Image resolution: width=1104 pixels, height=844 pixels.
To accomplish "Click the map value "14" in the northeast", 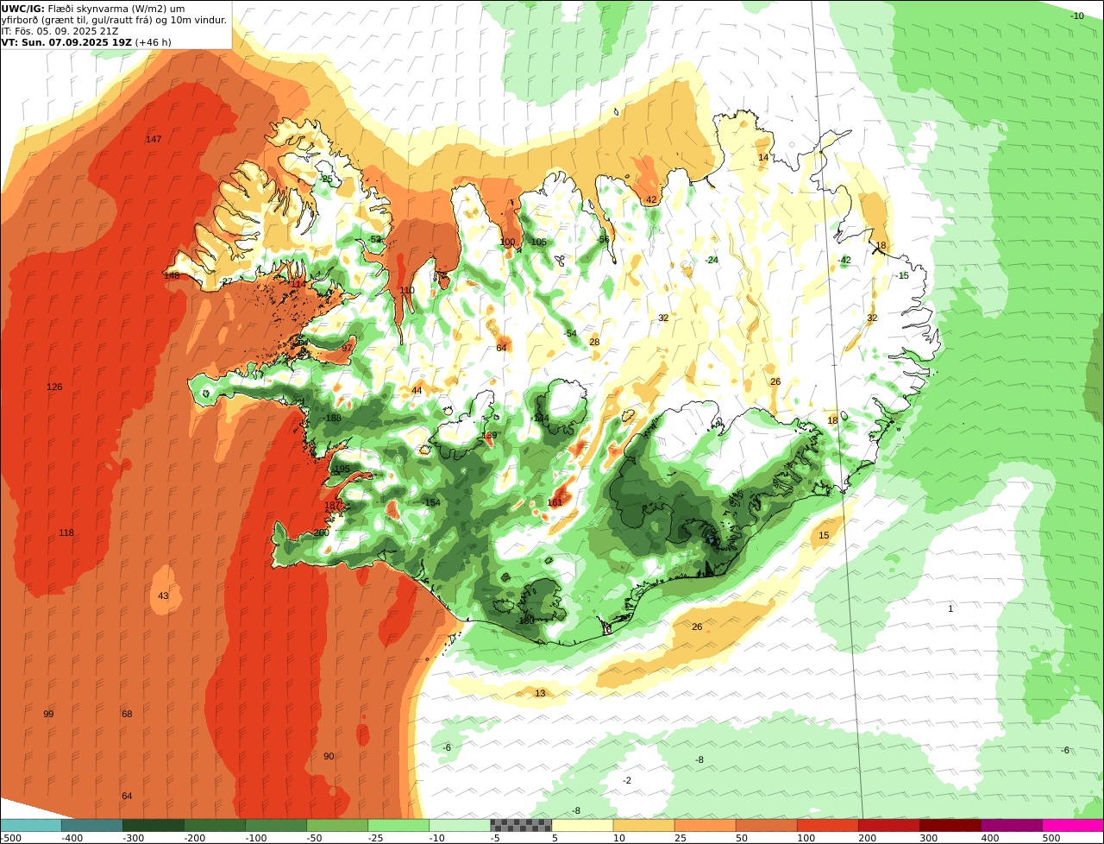I will (763, 157).
